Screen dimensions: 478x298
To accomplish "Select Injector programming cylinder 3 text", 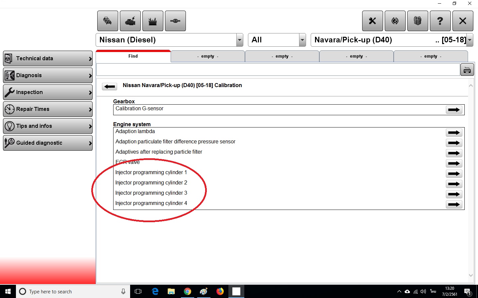I will (151, 193).
